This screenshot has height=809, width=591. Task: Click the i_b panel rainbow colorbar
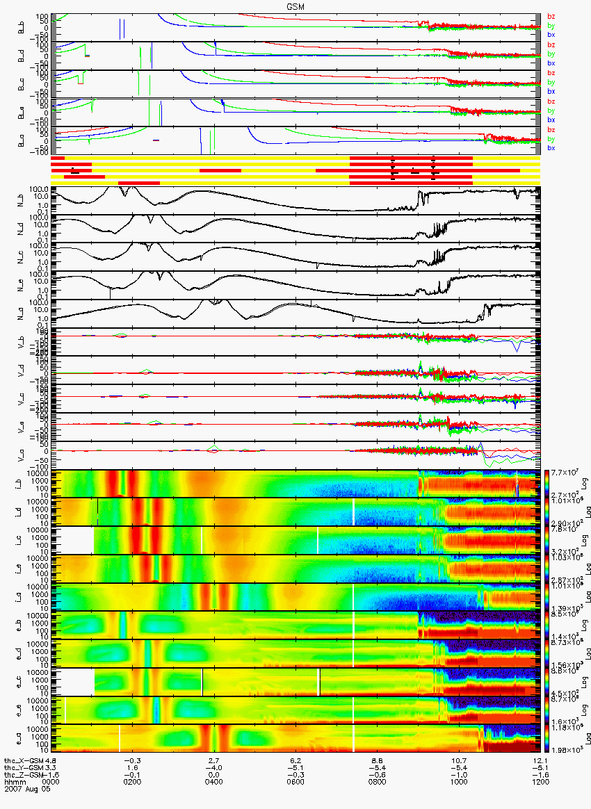click(x=548, y=484)
